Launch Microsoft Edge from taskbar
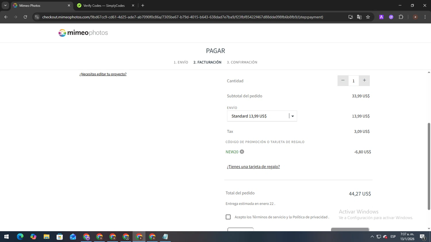Screen dimensions: 431x242 [20, 237]
